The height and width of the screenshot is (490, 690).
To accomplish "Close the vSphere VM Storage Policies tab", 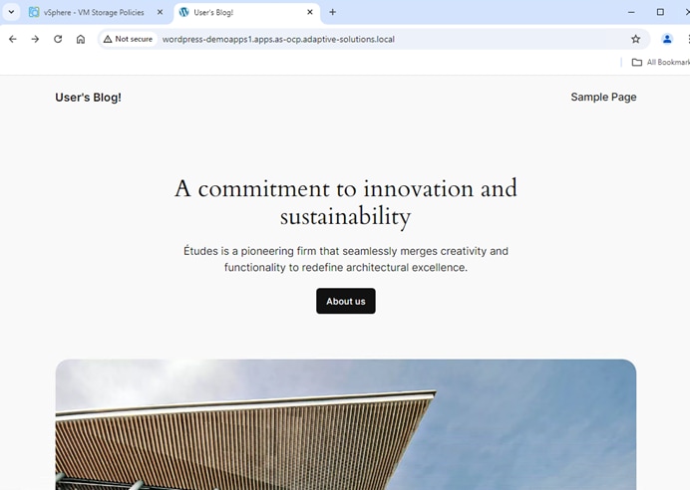I will point(161,12).
